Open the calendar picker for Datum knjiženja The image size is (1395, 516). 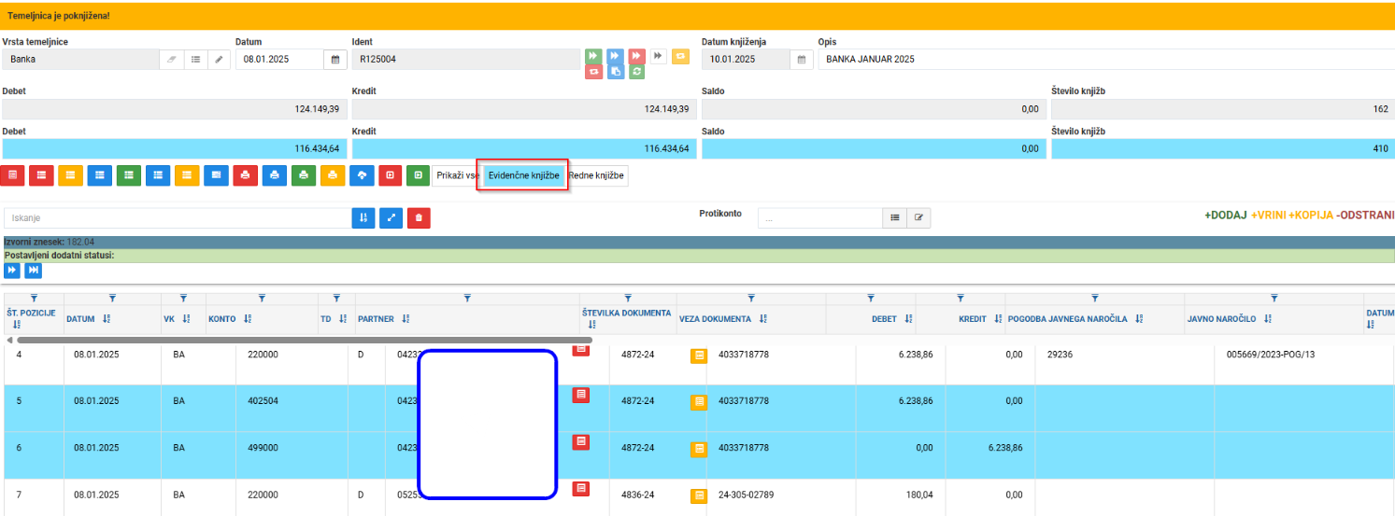point(801,59)
